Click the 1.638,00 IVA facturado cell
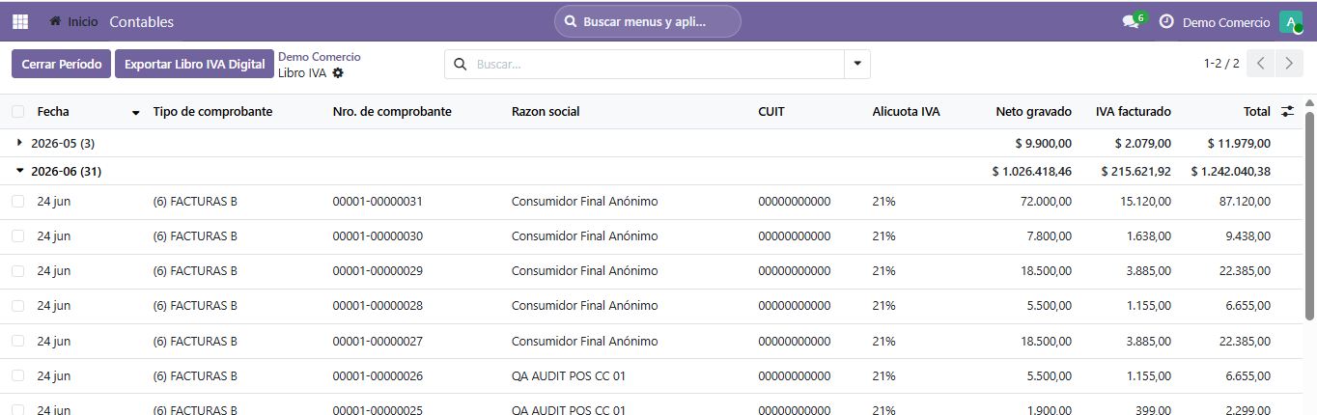 (1149, 236)
